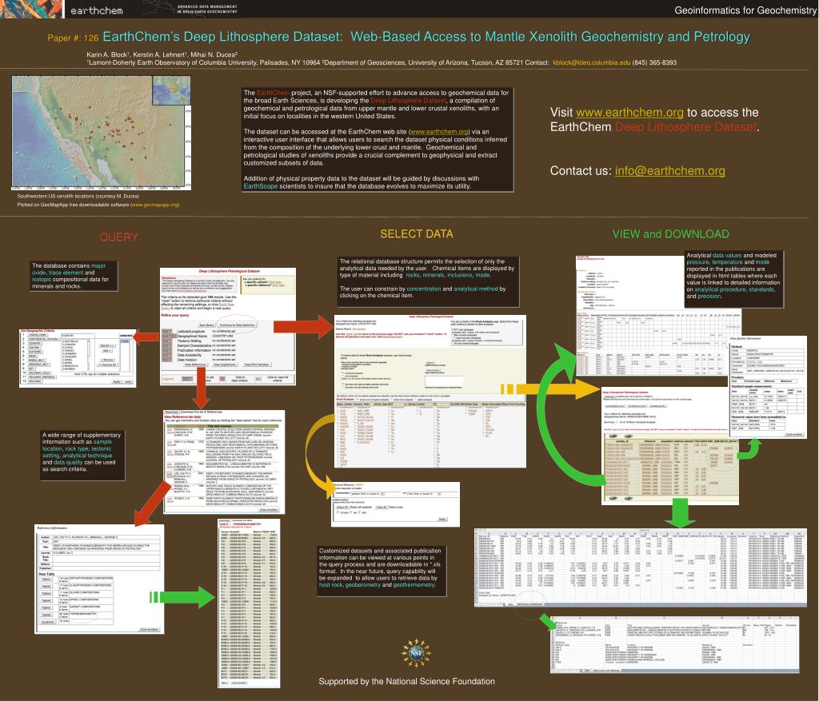819x701 pixels.
Task: Click 'Continue to Data Selection' button in query screenshot
Action: 237,325
